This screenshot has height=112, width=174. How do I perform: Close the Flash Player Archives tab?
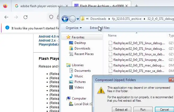point(127,6)
